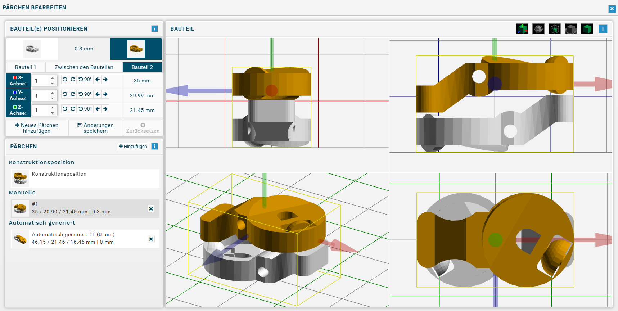Increase the X-Achse step value
Screen dimensions: 618x311
(x=53, y=78)
